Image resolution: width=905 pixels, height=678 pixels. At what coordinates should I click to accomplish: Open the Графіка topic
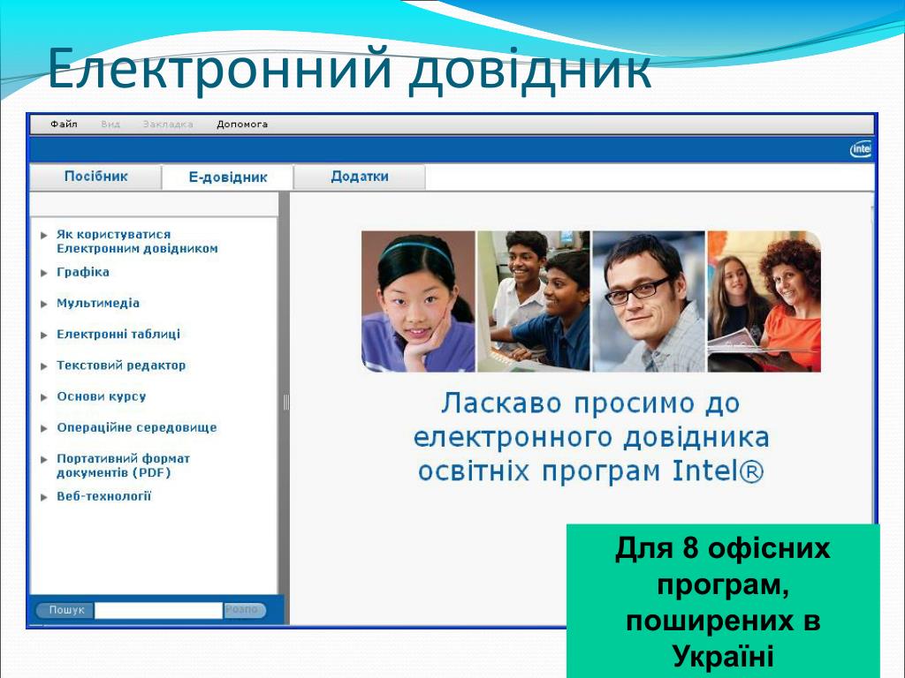pyautogui.click(x=82, y=272)
